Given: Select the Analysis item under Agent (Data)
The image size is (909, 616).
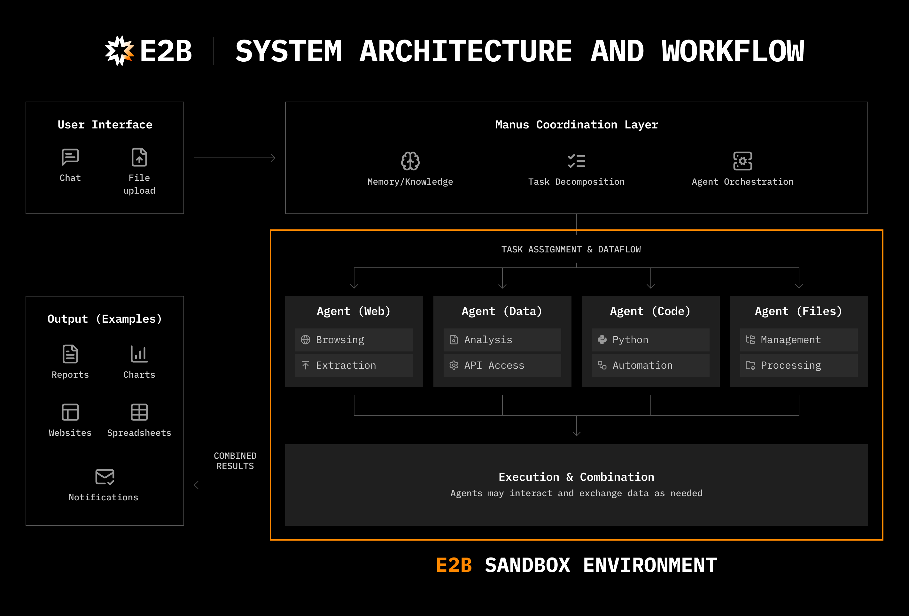Looking at the screenshot, I should 502,340.
